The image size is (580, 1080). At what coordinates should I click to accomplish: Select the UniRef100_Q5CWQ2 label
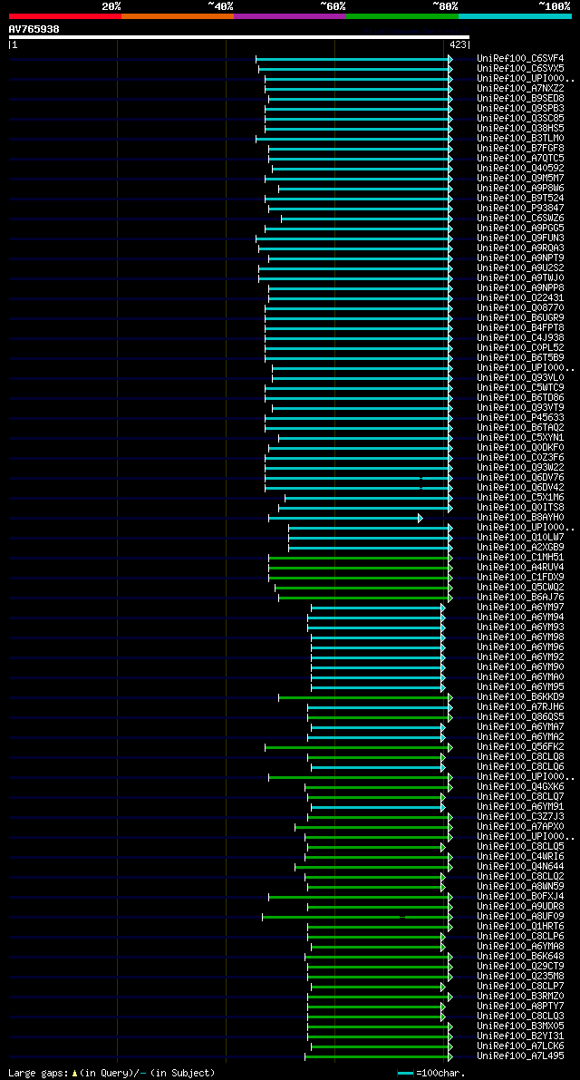[520, 588]
